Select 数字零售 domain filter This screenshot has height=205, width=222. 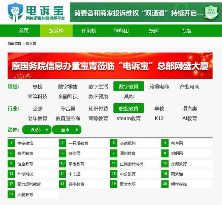pos(68,87)
